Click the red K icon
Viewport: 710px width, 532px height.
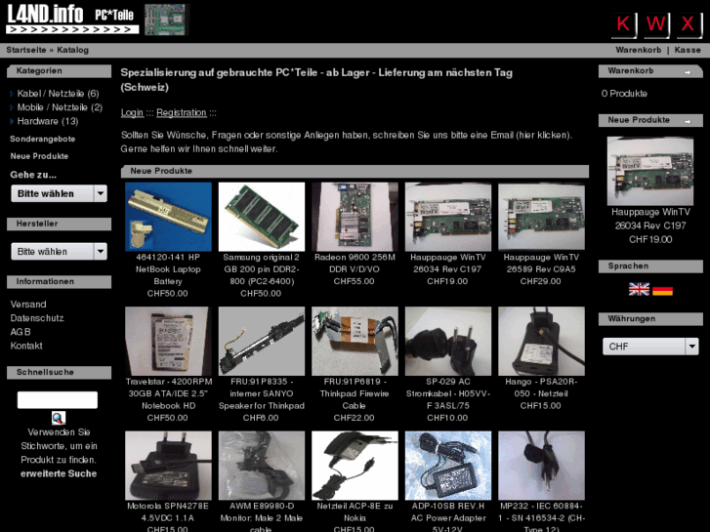click(x=624, y=24)
